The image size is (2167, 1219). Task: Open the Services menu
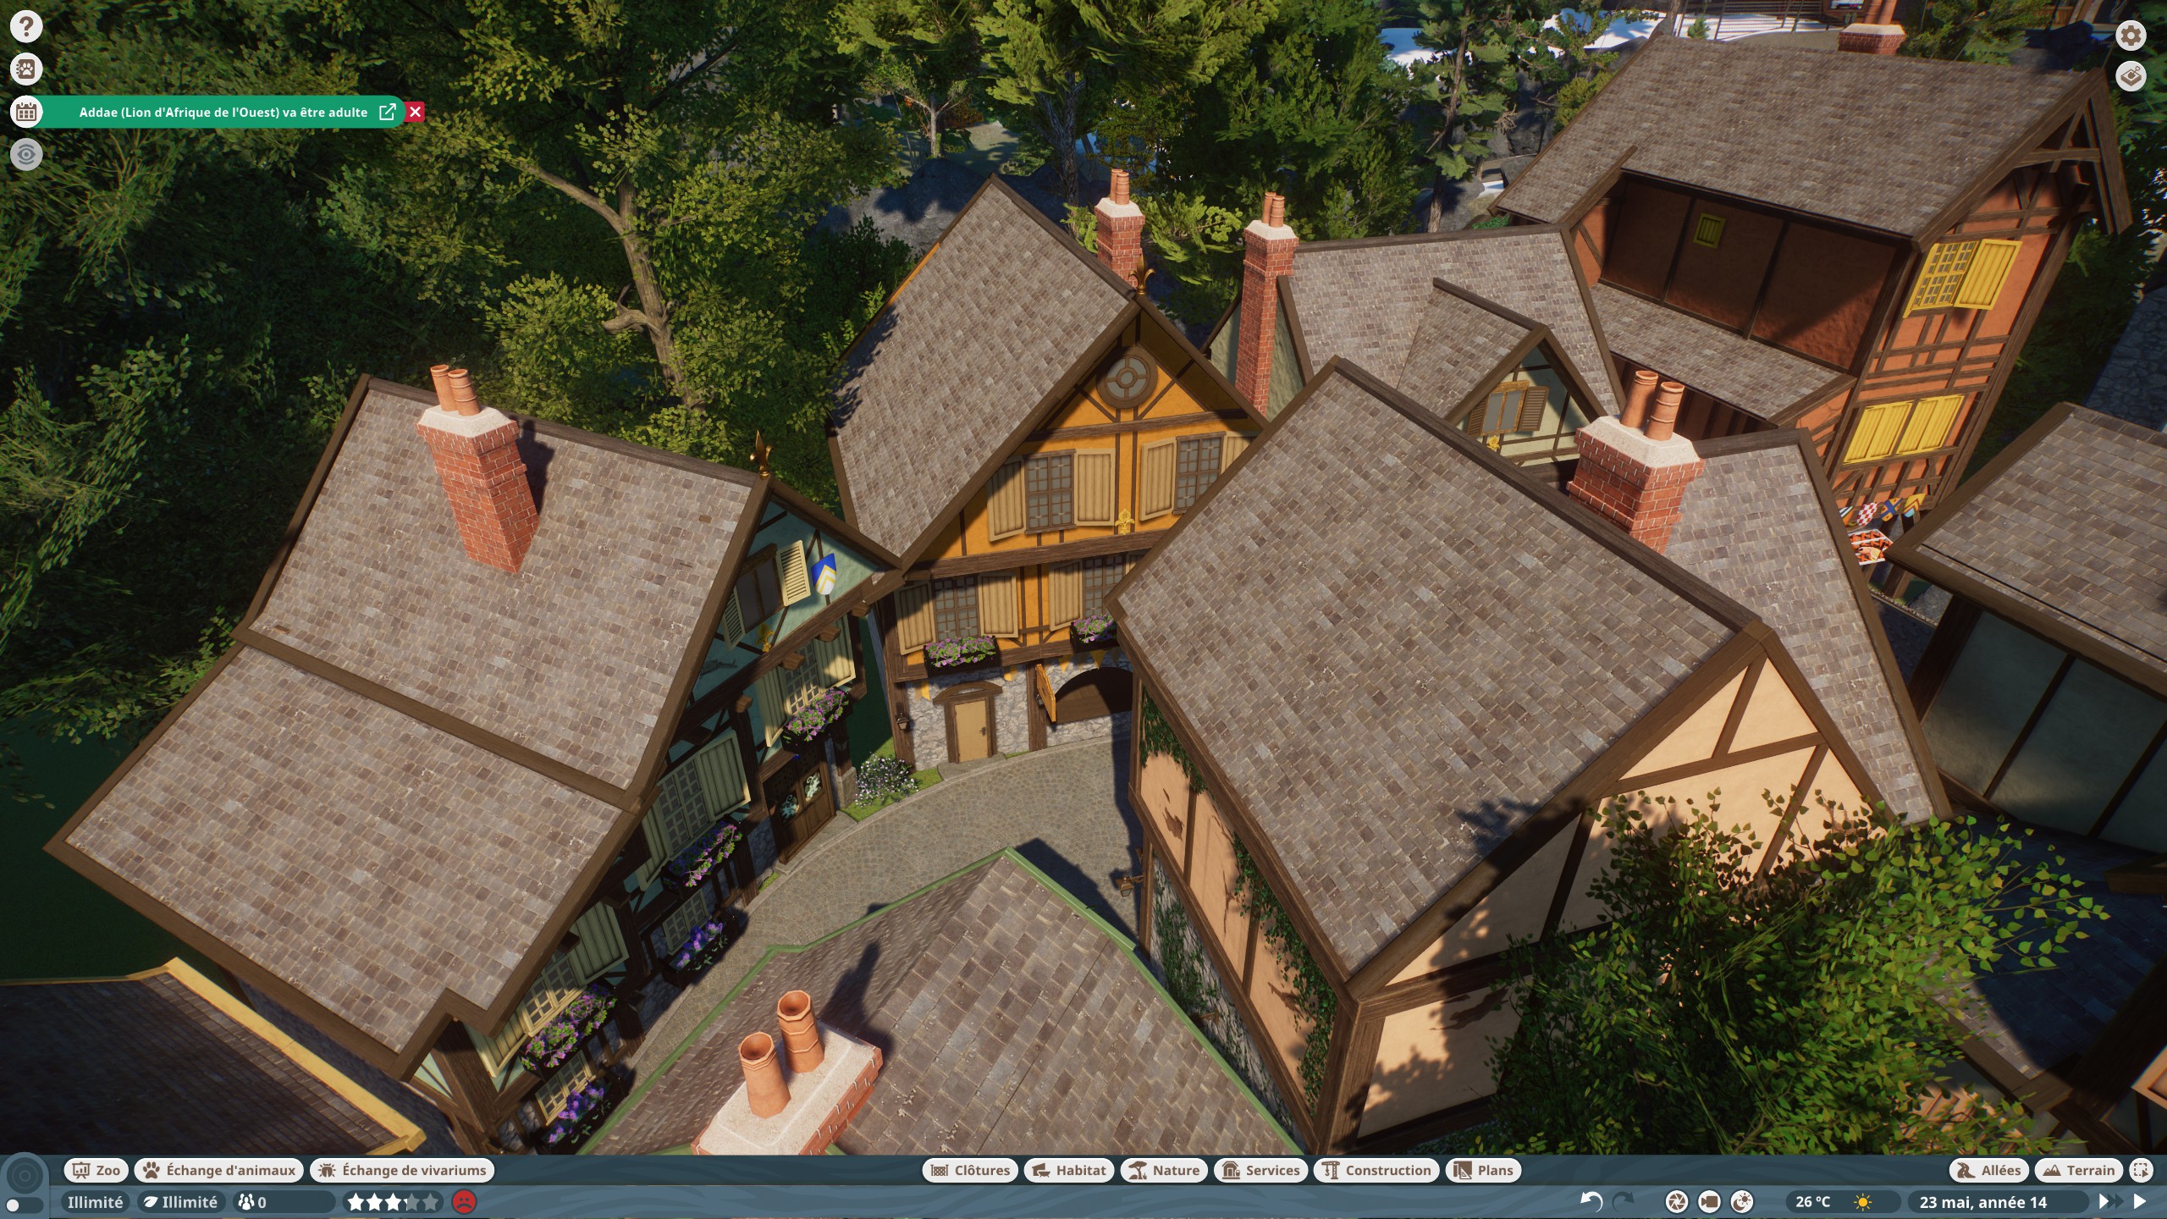click(x=1260, y=1170)
